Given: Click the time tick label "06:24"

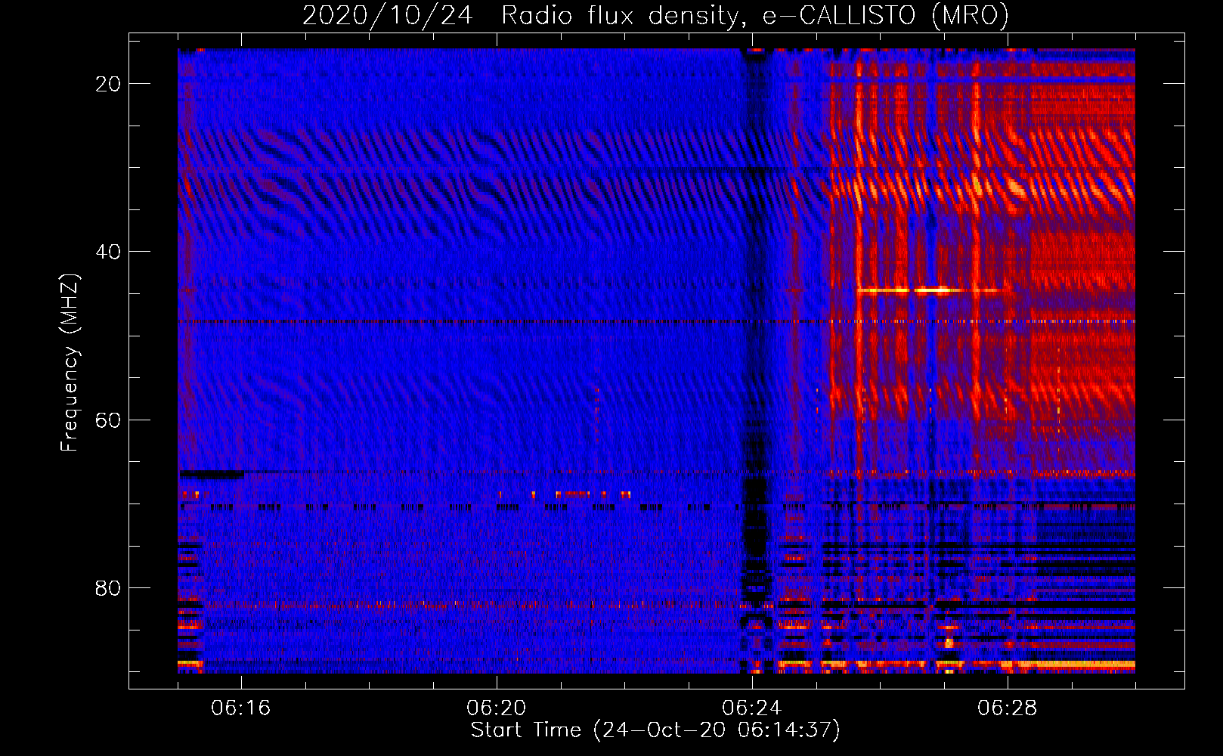Looking at the screenshot, I should click(752, 708).
